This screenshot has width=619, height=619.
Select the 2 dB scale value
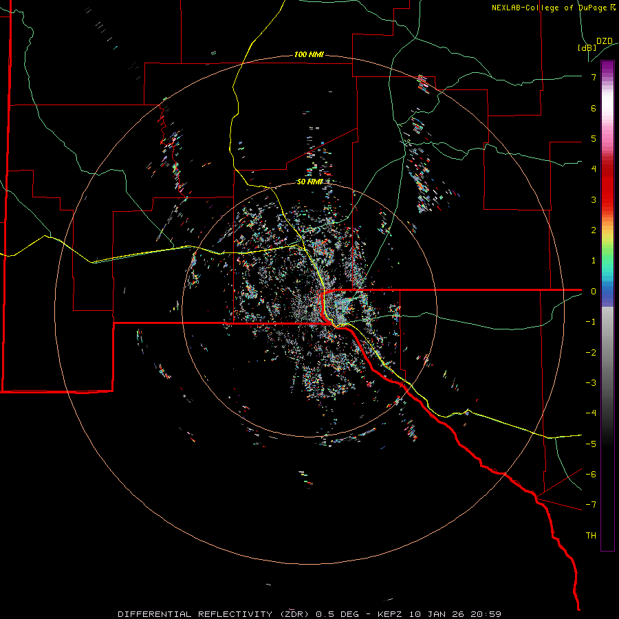594,230
